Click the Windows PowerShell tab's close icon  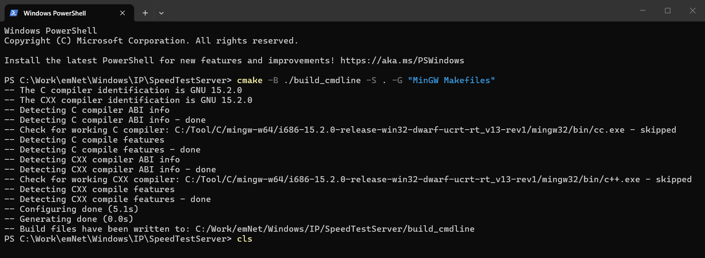point(122,13)
